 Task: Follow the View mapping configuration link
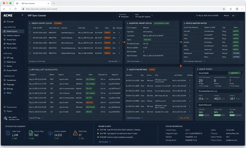coord(194,61)
